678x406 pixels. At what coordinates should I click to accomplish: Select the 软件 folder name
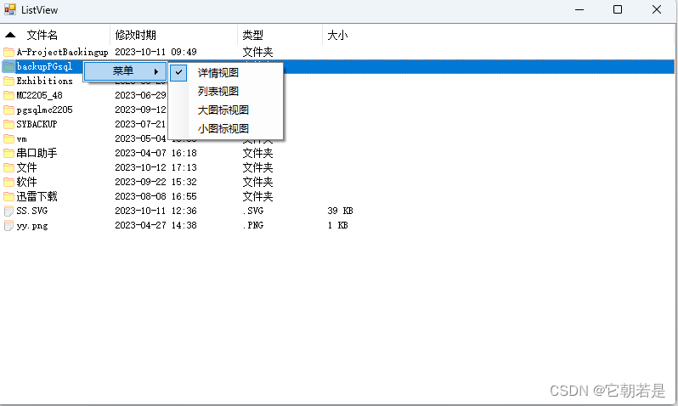click(26, 182)
